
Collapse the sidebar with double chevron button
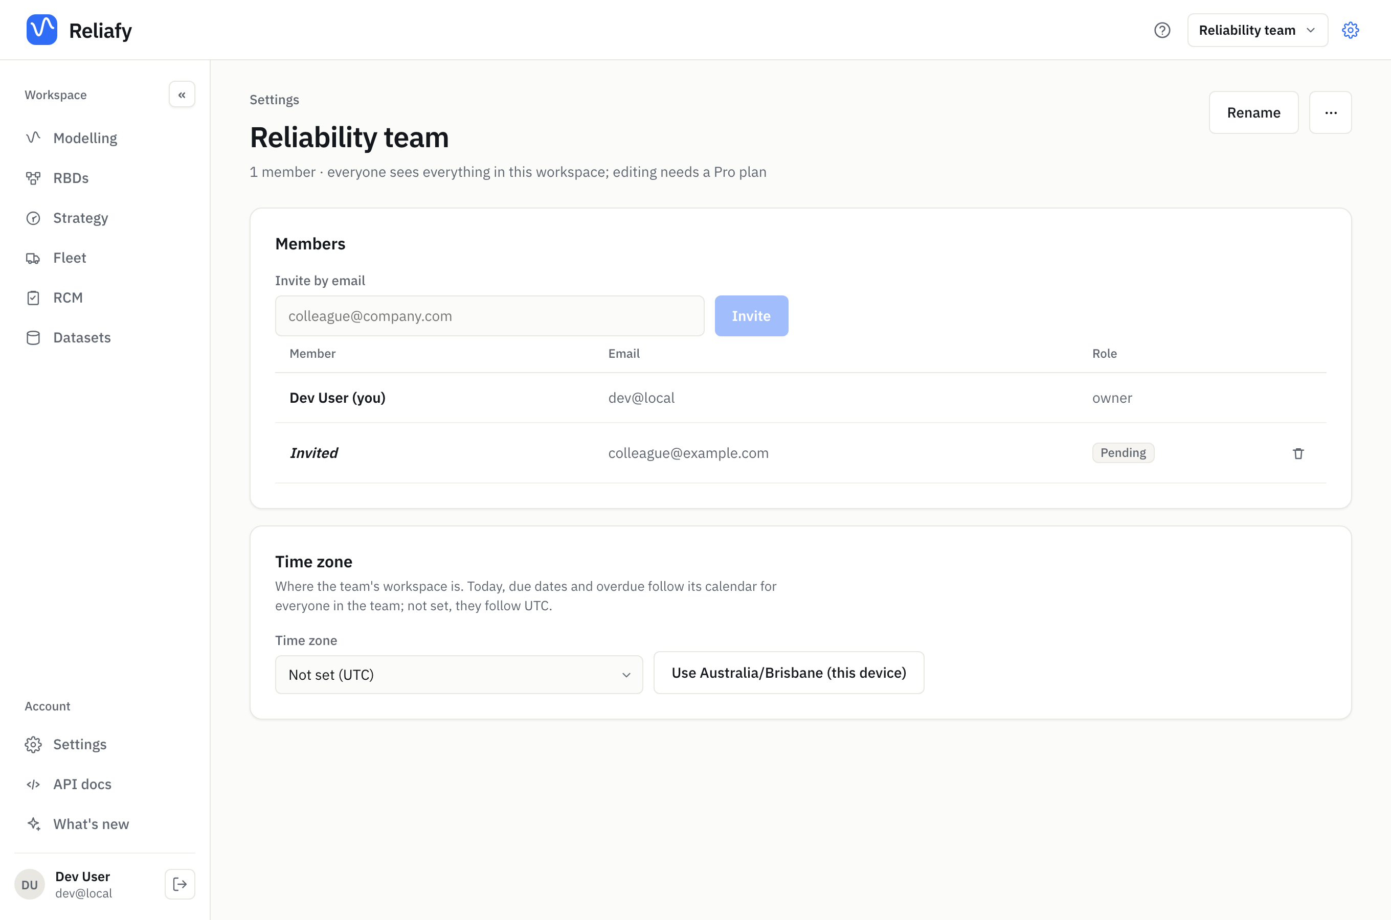[x=182, y=95]
